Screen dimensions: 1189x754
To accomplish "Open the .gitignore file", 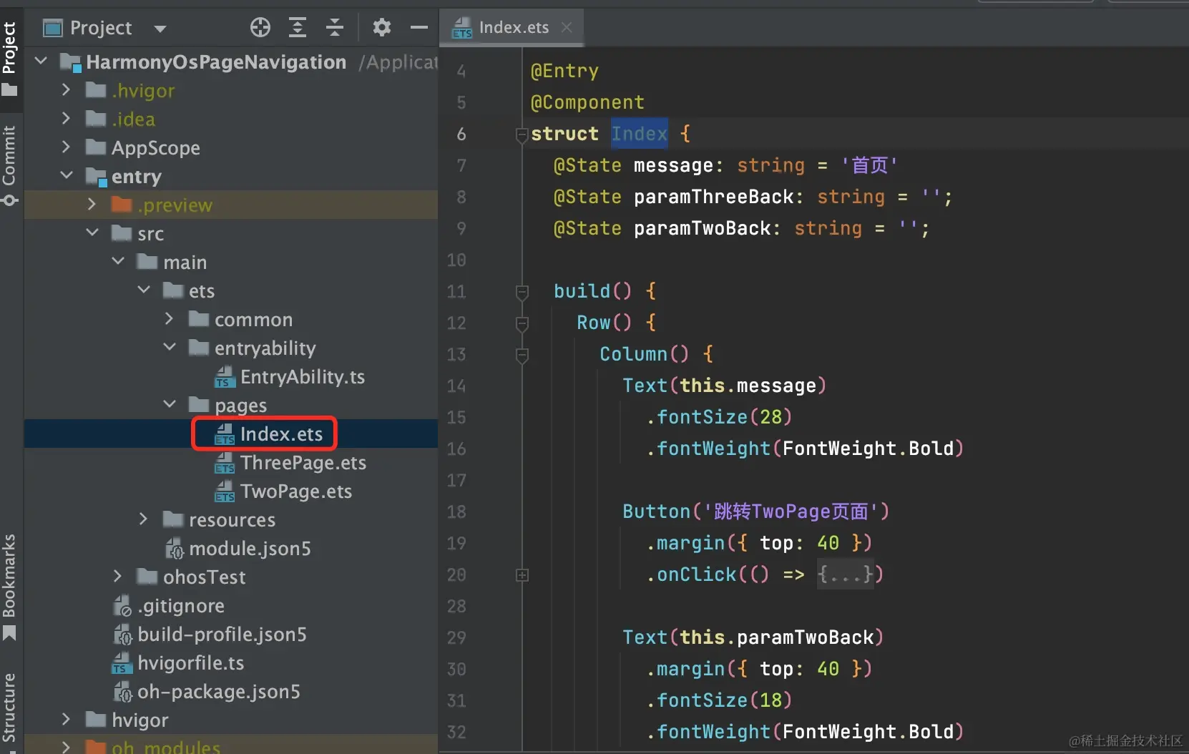I will pos(181,606).
